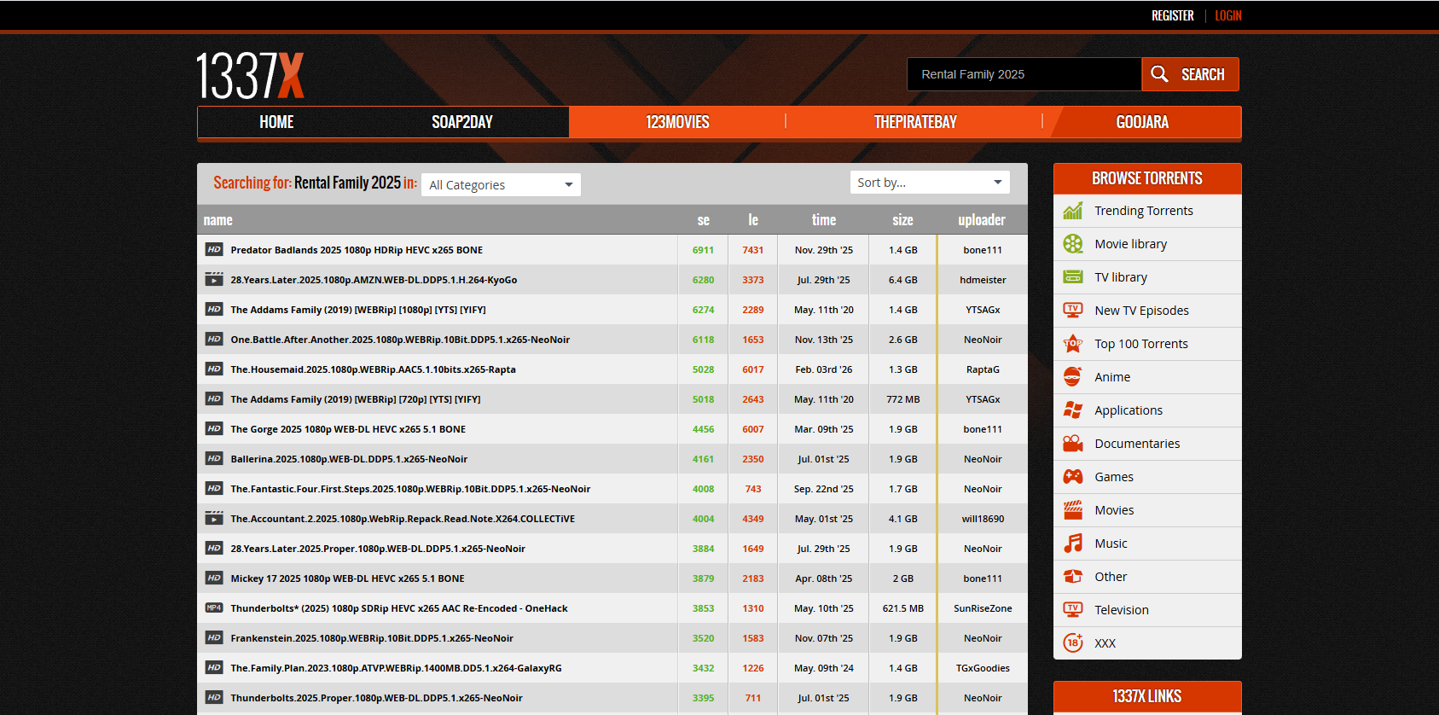Click the Television TV icon

(1073, 610)
